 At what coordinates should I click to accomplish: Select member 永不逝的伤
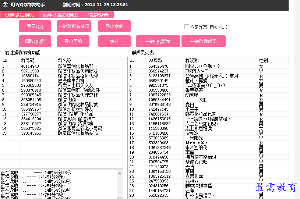196,148
